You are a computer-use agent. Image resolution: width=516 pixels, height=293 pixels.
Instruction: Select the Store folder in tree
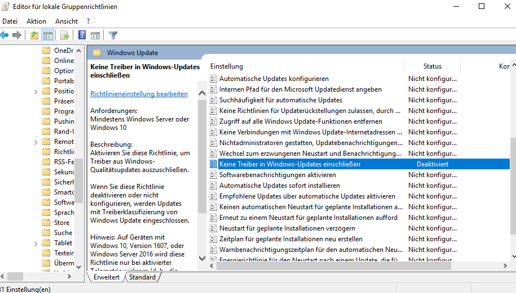[x=56, y=223]
